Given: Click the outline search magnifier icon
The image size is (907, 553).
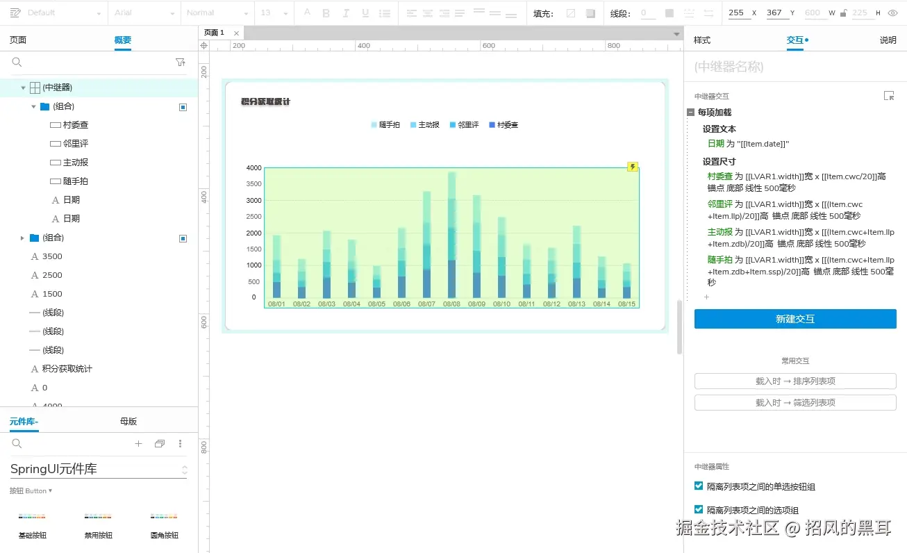Looking at the screenshot, I should point(17,63).
